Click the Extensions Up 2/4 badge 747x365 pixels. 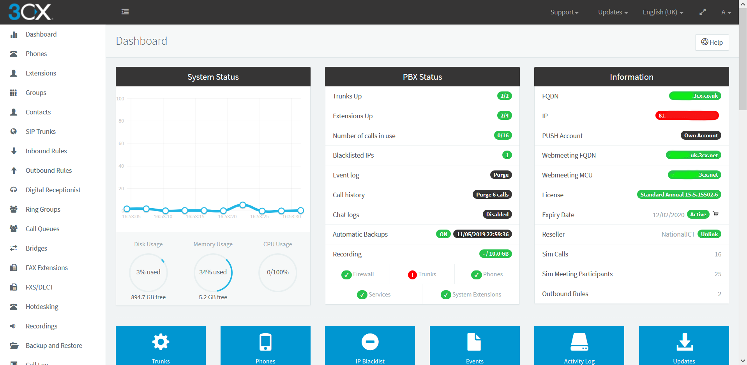pos(504,116)
